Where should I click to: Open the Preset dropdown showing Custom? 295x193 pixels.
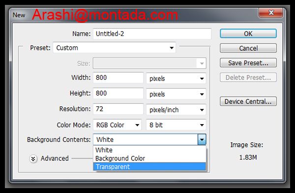[x=115, y=48]
